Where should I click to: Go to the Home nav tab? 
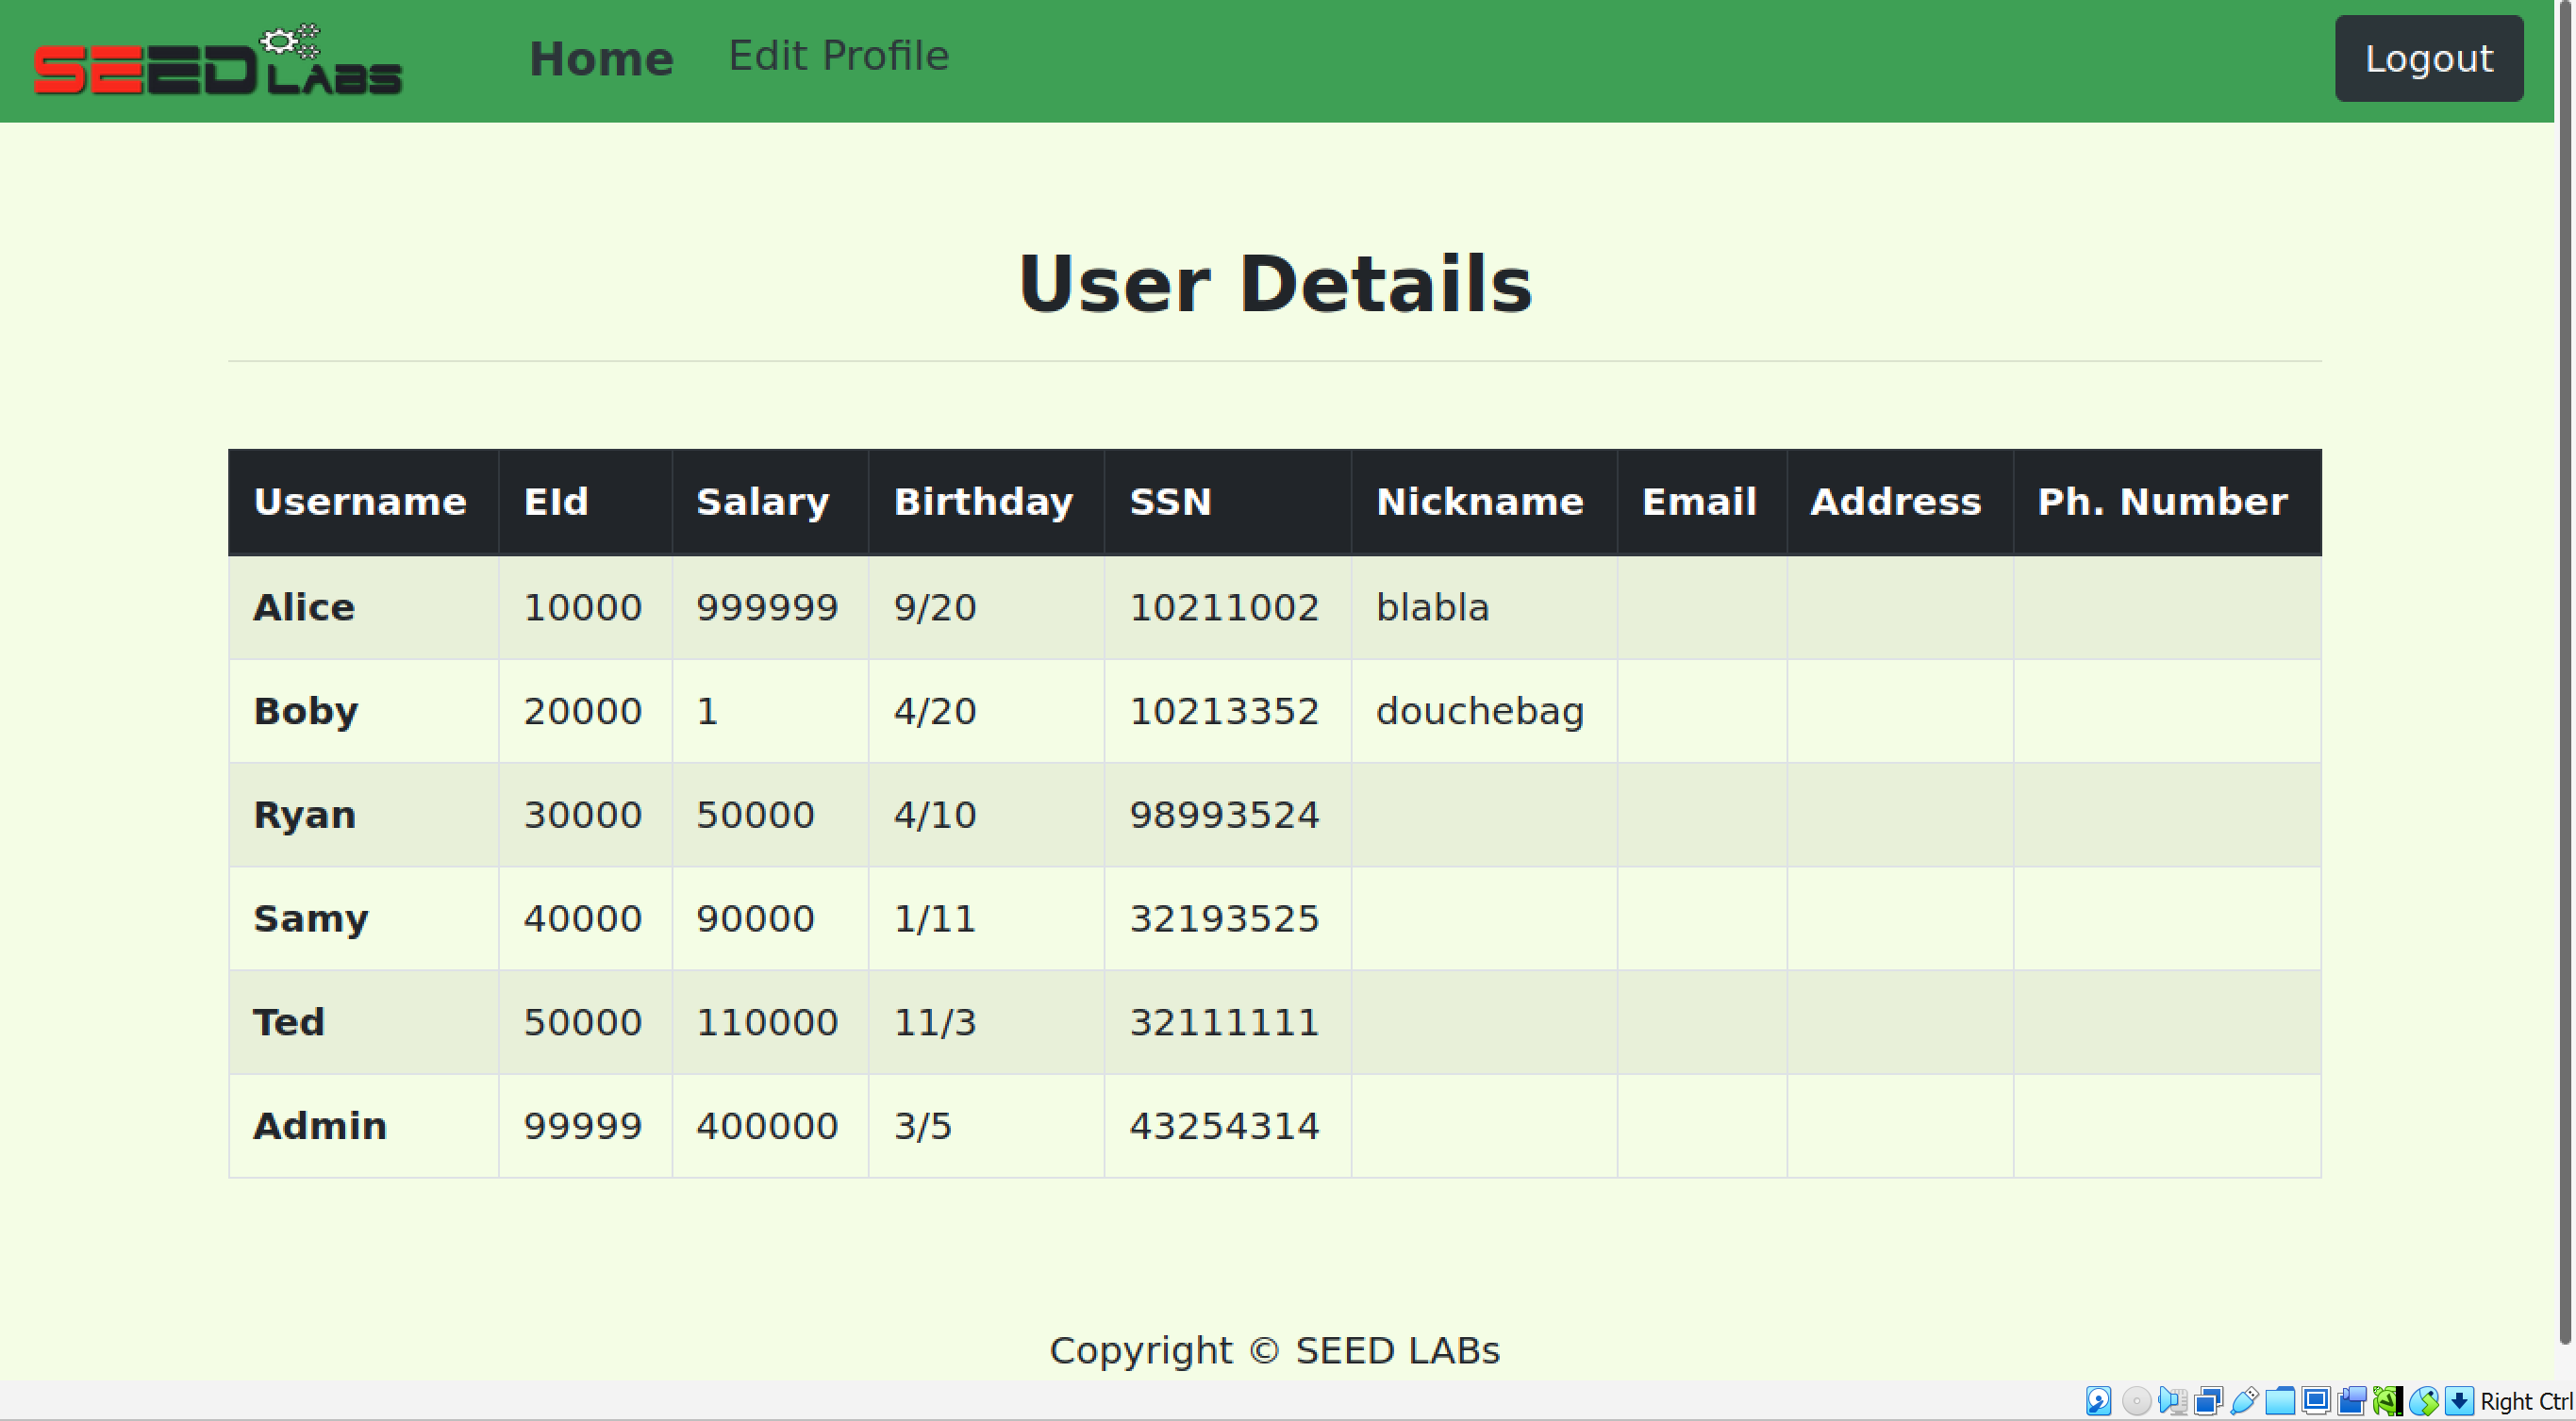tap(601, 59)
